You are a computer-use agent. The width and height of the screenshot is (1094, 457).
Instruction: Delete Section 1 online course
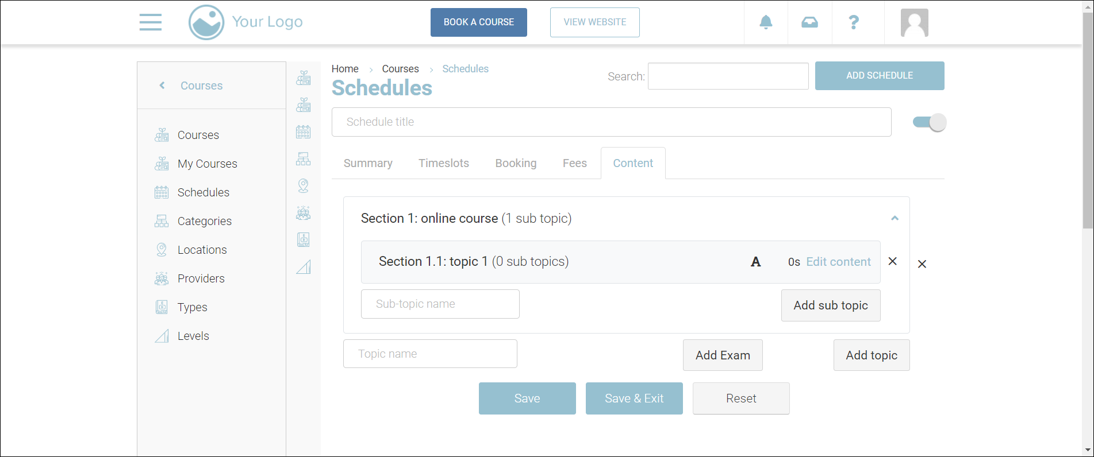point(922,264)
